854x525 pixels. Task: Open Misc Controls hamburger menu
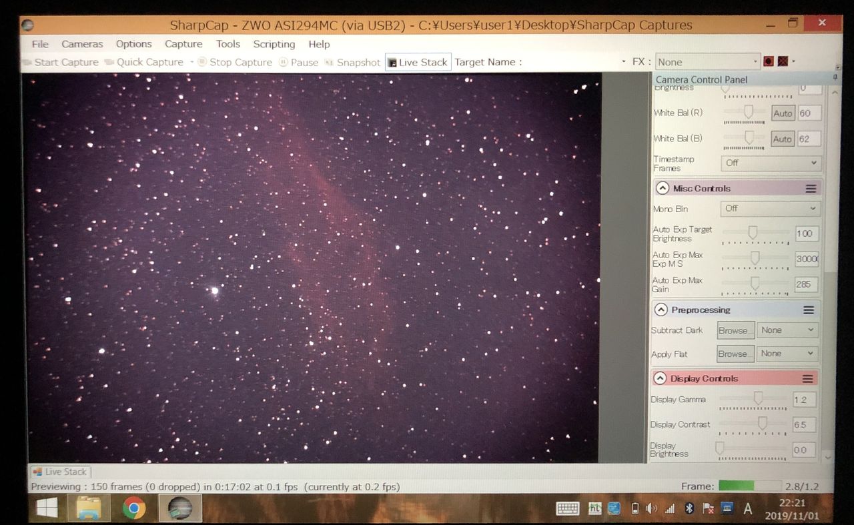811,189
